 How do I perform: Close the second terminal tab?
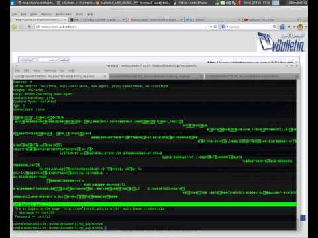pyautogui.click(x=201, y=77)
